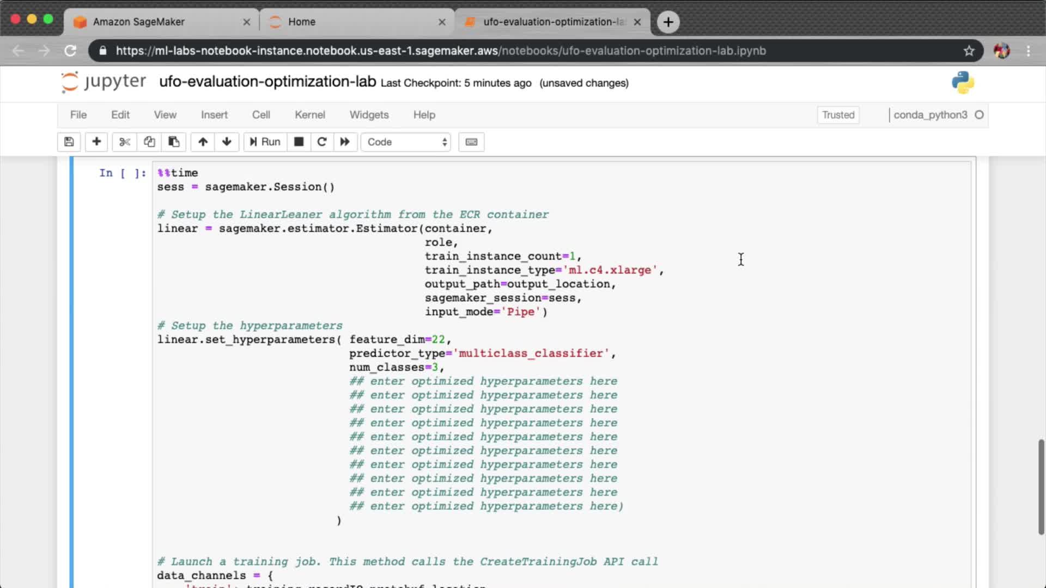Cut selected cells with the scissors icon
The height and width of the screenshot is (588, 1046).
pos(125,142)
